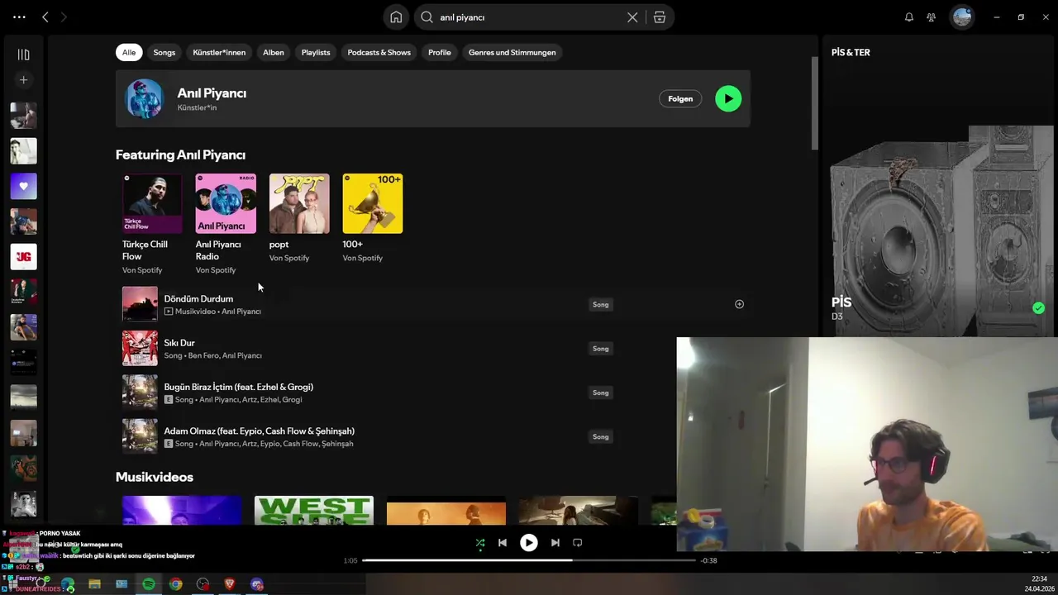Open the user profile avatar menu
The width and height of the screenshot is (1058, 595).
coord(962,17)
